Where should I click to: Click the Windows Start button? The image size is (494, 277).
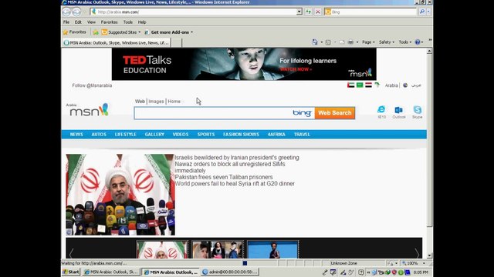tap(71, 272)
